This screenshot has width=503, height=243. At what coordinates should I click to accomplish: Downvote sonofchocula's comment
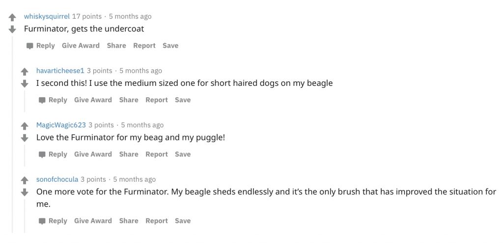[25, 192]
